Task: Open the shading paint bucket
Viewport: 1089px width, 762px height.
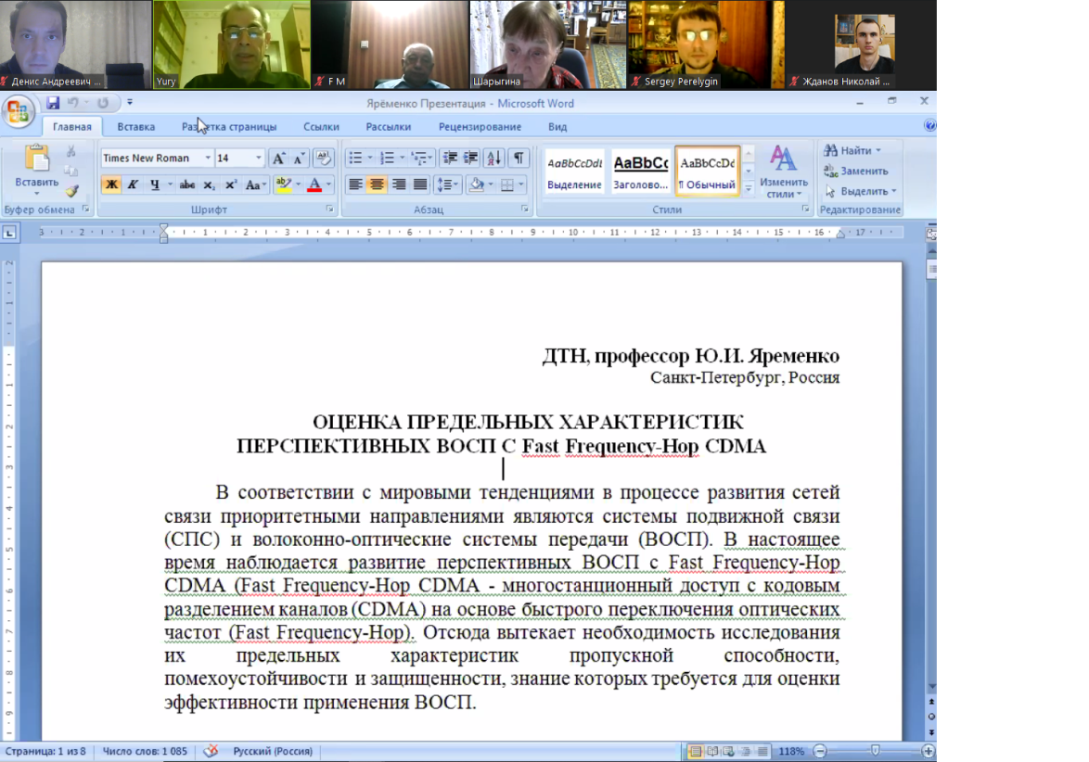Action: (477, 184)
